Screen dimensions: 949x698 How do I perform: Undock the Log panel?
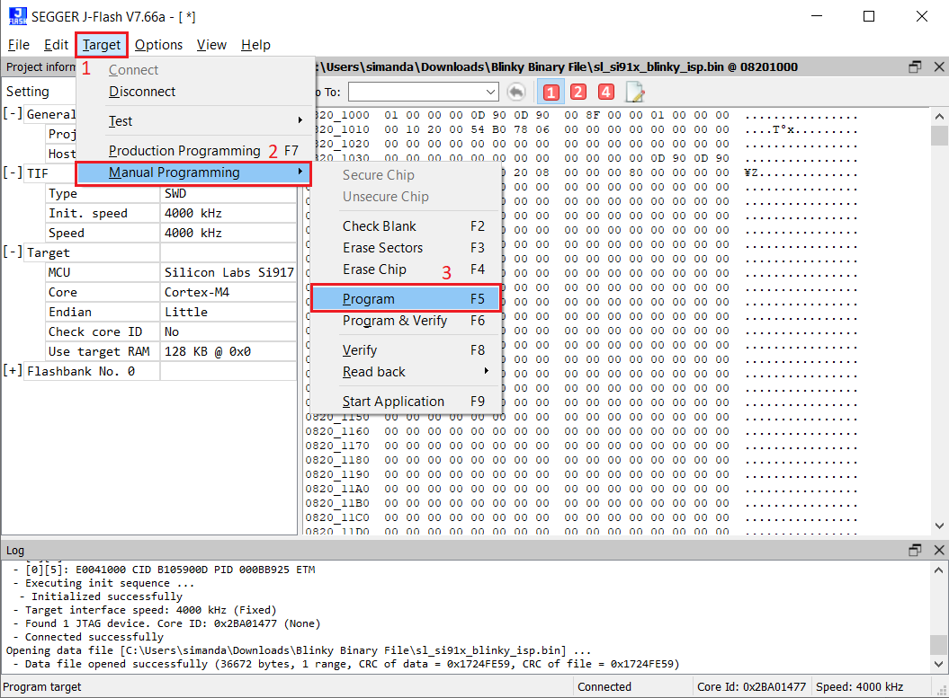click(915, 550)
